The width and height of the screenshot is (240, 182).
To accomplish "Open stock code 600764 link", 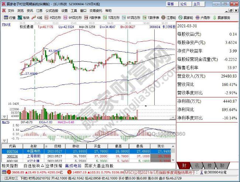I will [x=12, y=151].
